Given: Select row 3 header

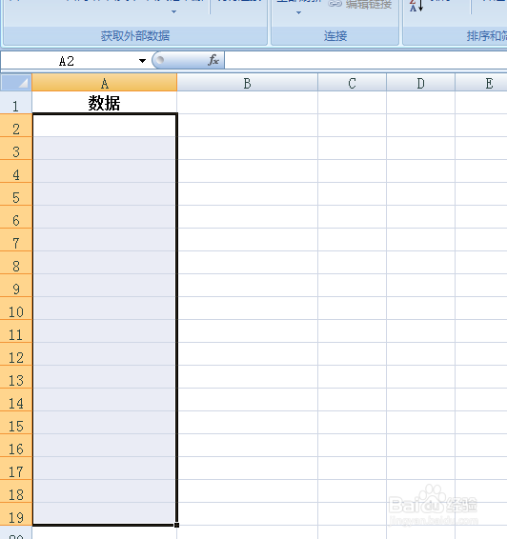Looking at the screenshot, I should [x=16, y=149].
